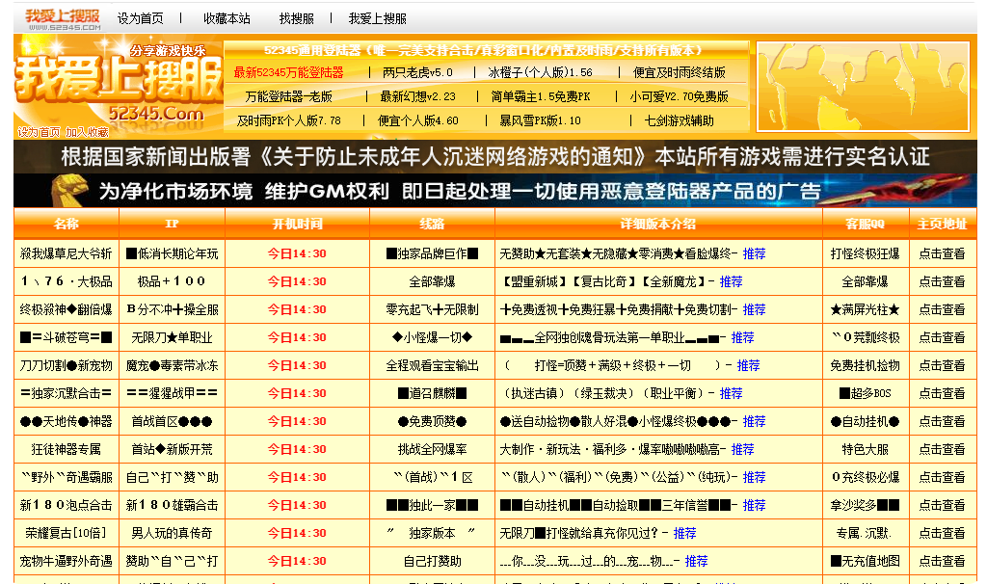Screen dimensions: 987x584
Task: Open 冰橙子(个人版)1.56 link
Action: click(x=541, y=72)
